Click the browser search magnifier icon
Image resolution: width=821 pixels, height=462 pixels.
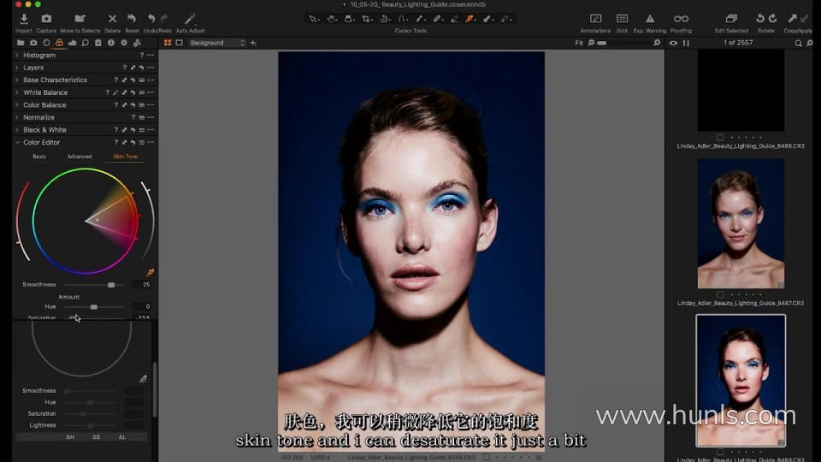point(799,43)
